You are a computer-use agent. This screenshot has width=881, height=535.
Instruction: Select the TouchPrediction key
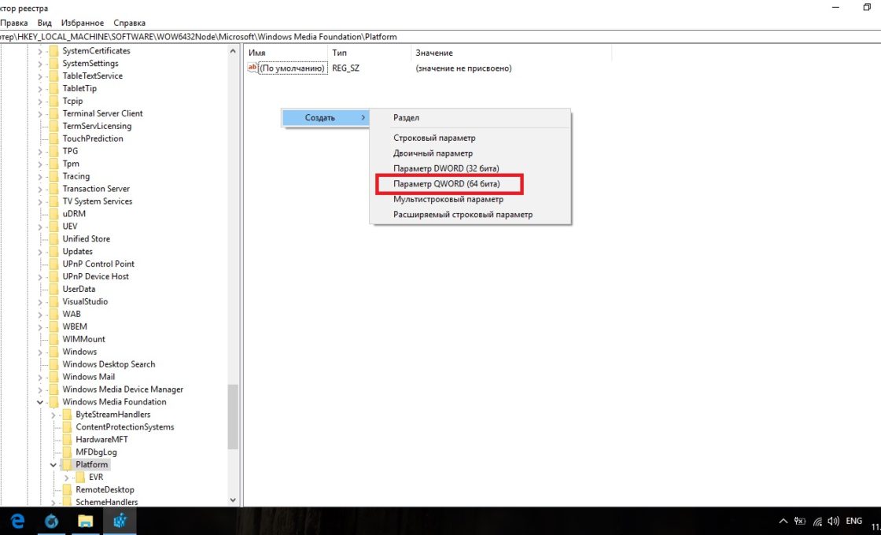tap(93, 138)
